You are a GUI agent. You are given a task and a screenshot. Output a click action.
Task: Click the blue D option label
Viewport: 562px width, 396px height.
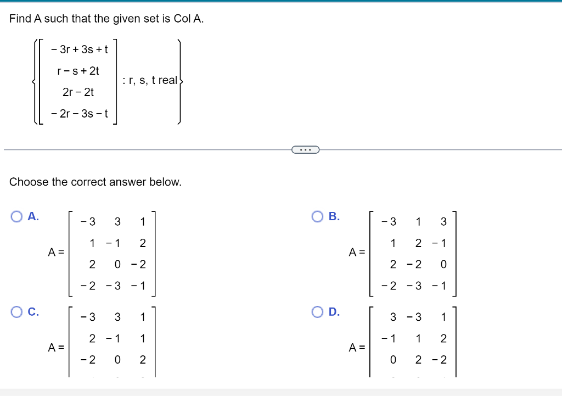click(335, 312)
